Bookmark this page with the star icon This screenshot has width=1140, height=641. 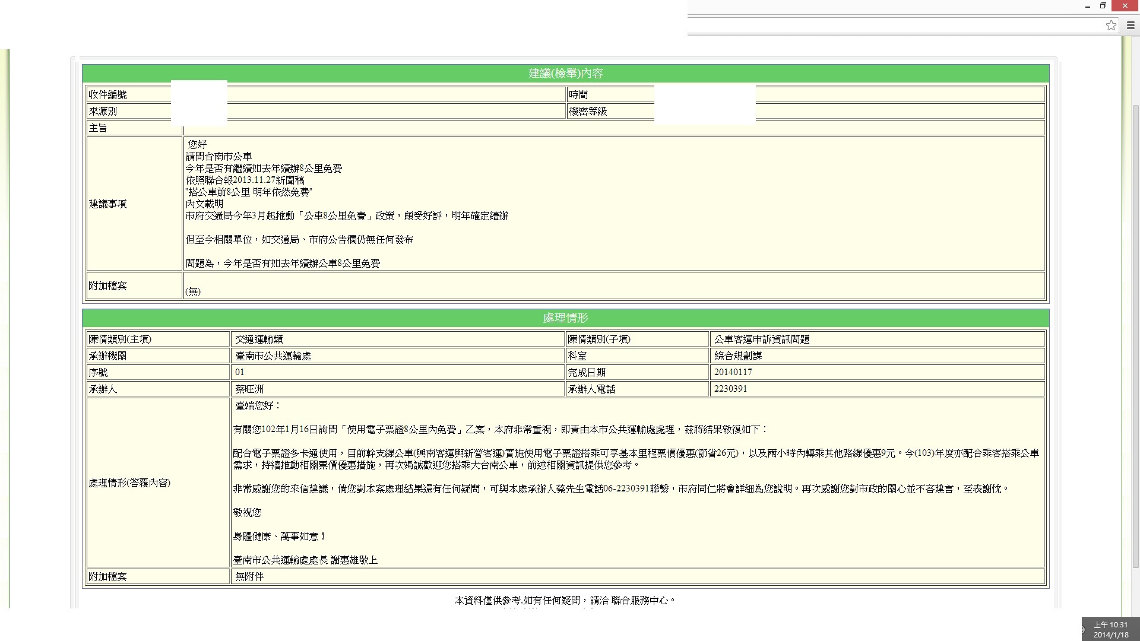1111,25
